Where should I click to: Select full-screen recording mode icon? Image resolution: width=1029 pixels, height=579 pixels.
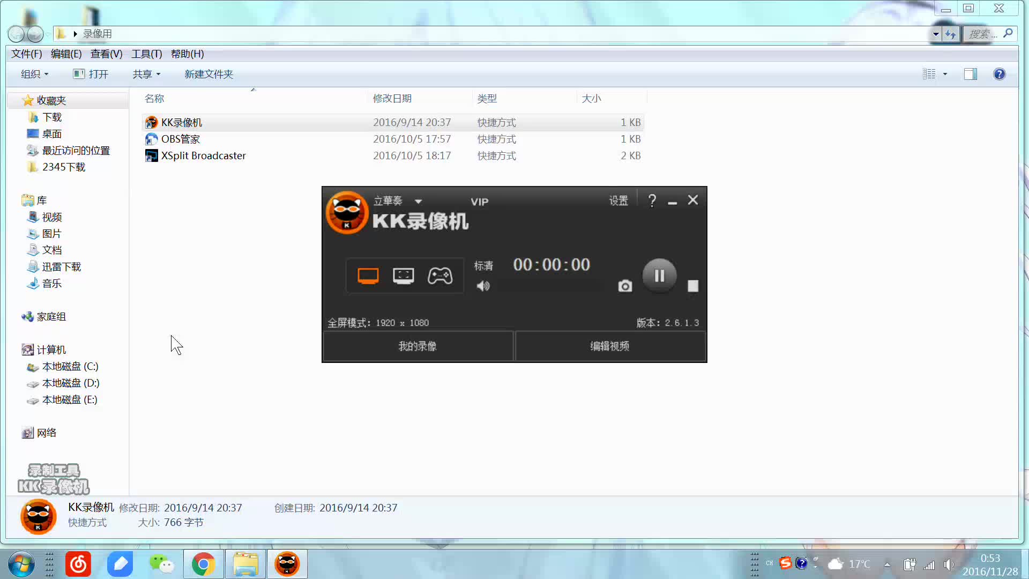[x=368, y=276]
